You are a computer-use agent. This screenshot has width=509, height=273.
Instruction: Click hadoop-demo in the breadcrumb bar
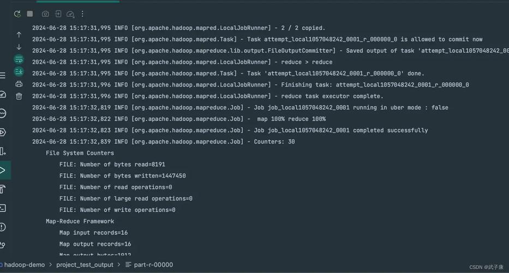(x=25, y=265)
